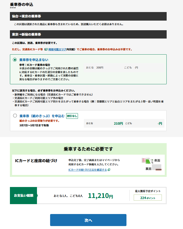183x229 pixels.
Task: Select 乗車券（紙のきっぷ）を申込む radio button
Action: pyautogui.click(x=15, y=116)
